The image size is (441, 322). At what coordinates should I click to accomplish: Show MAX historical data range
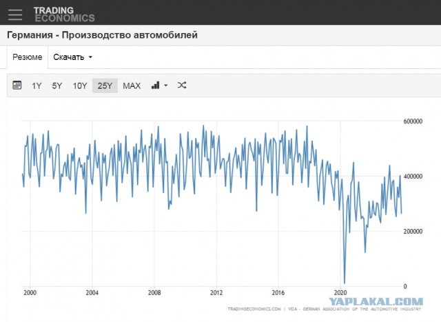(x=132, y=85)
